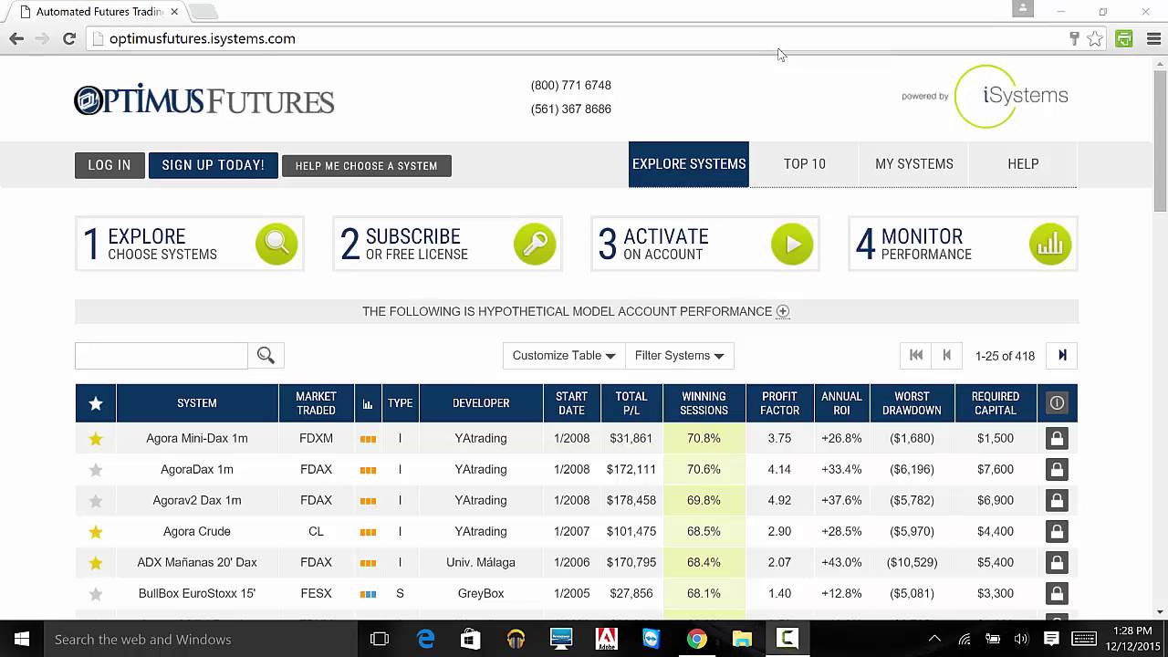Click the Log In button
This screenshot has width=1168, height=657.
(x=109, y=165)
